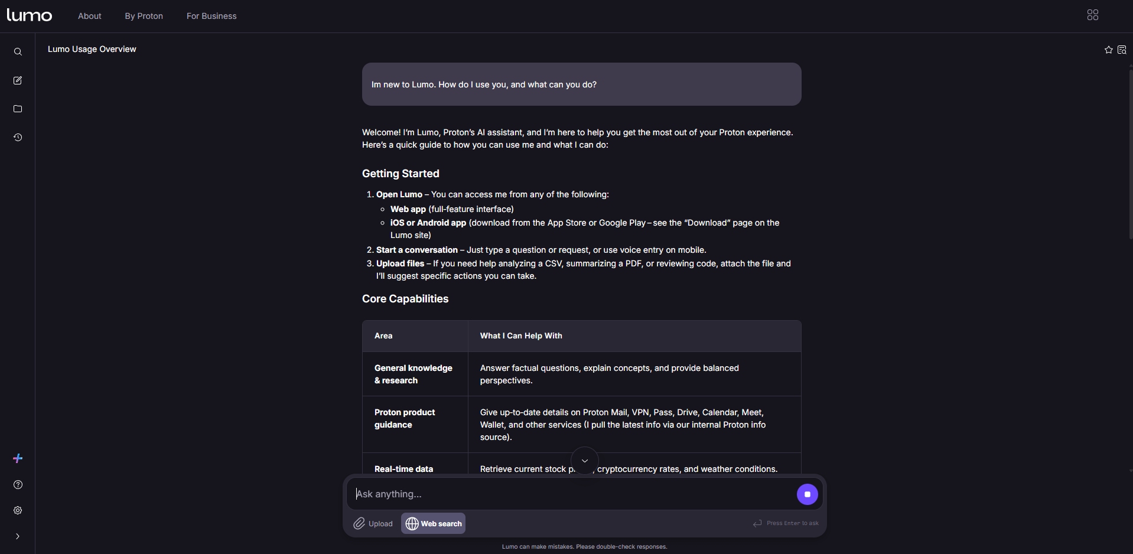1133x554 pixels.
Task: Open the help question mark icon
Action: (18, 485)
